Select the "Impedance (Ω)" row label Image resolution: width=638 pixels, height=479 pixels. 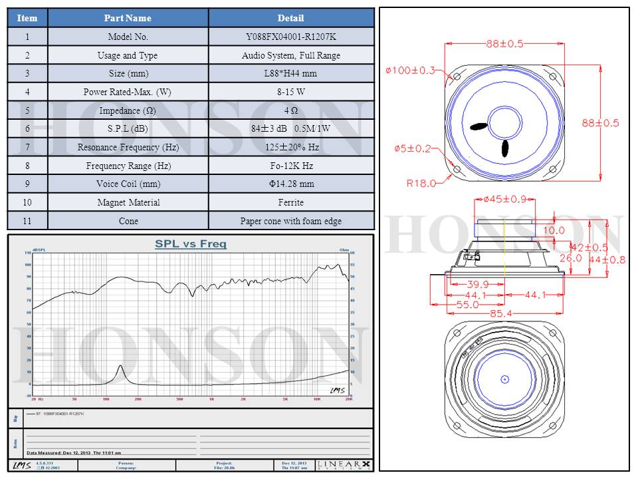128,110
